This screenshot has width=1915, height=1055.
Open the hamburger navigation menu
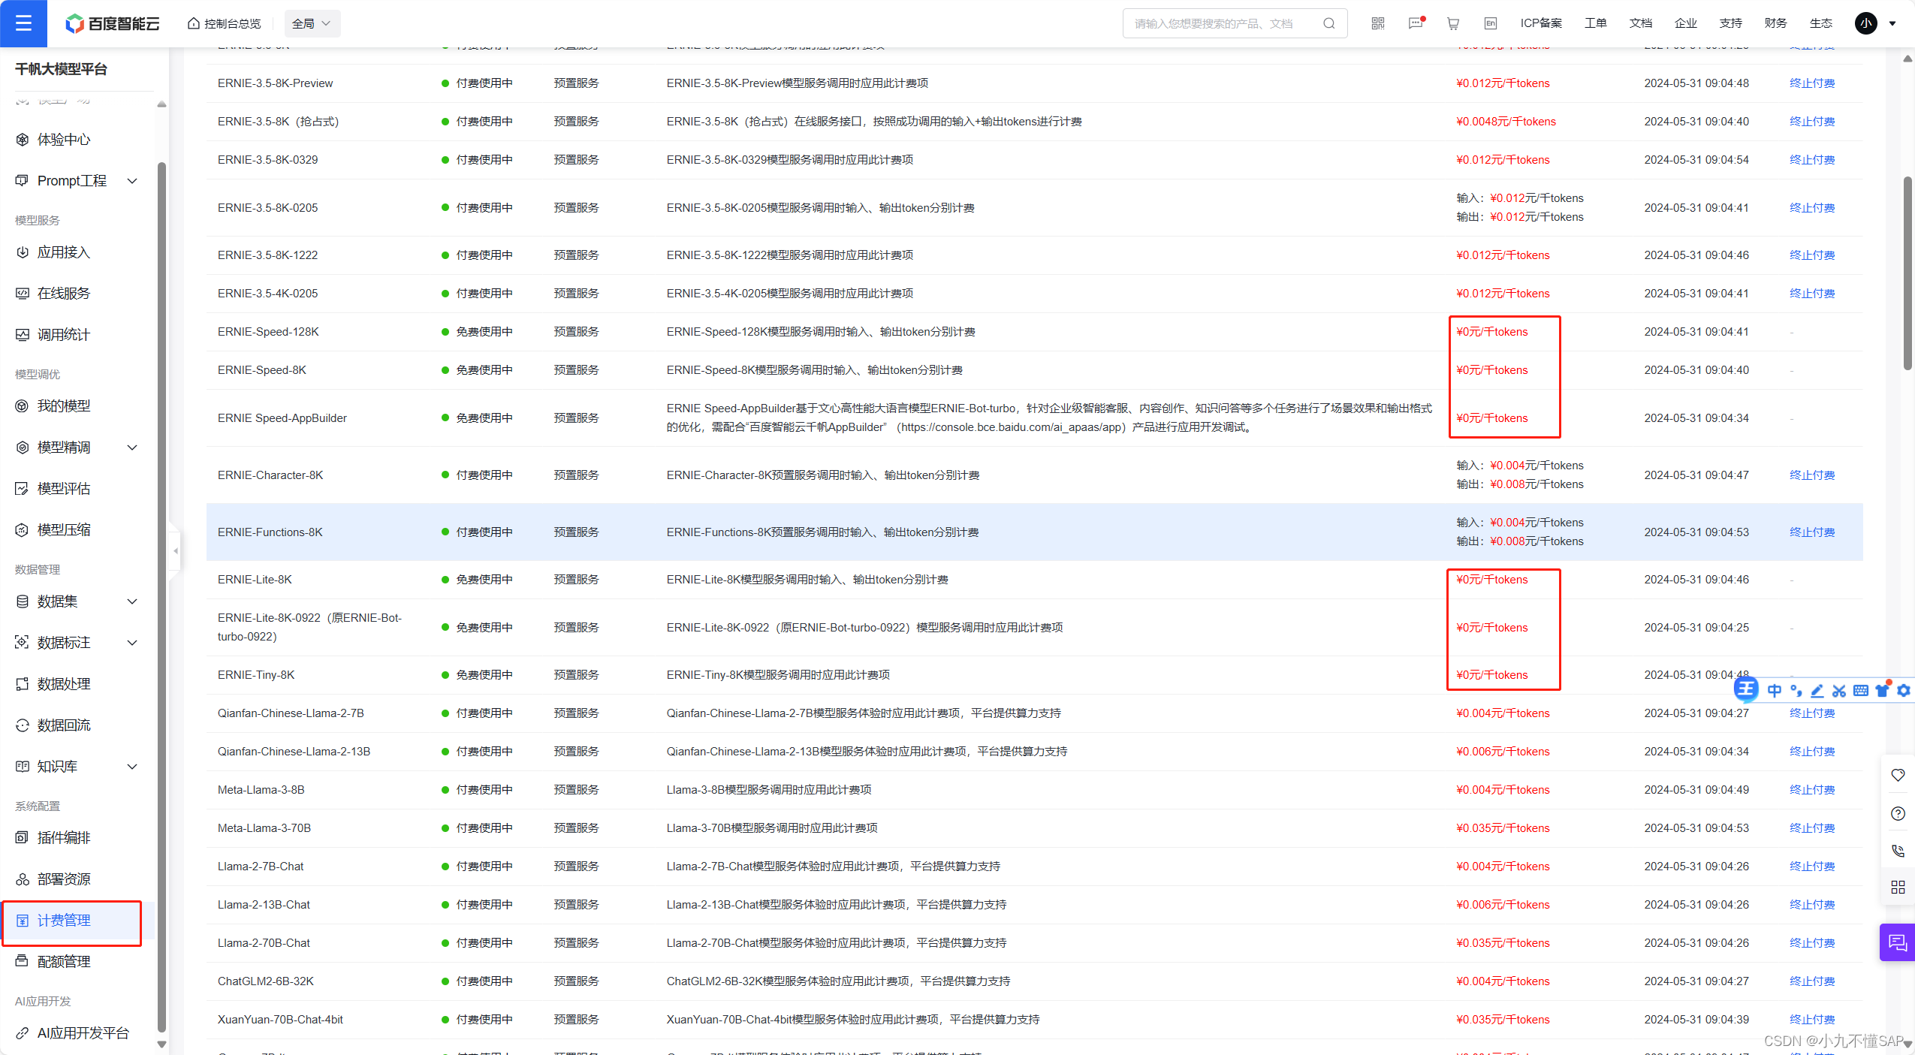23,23
